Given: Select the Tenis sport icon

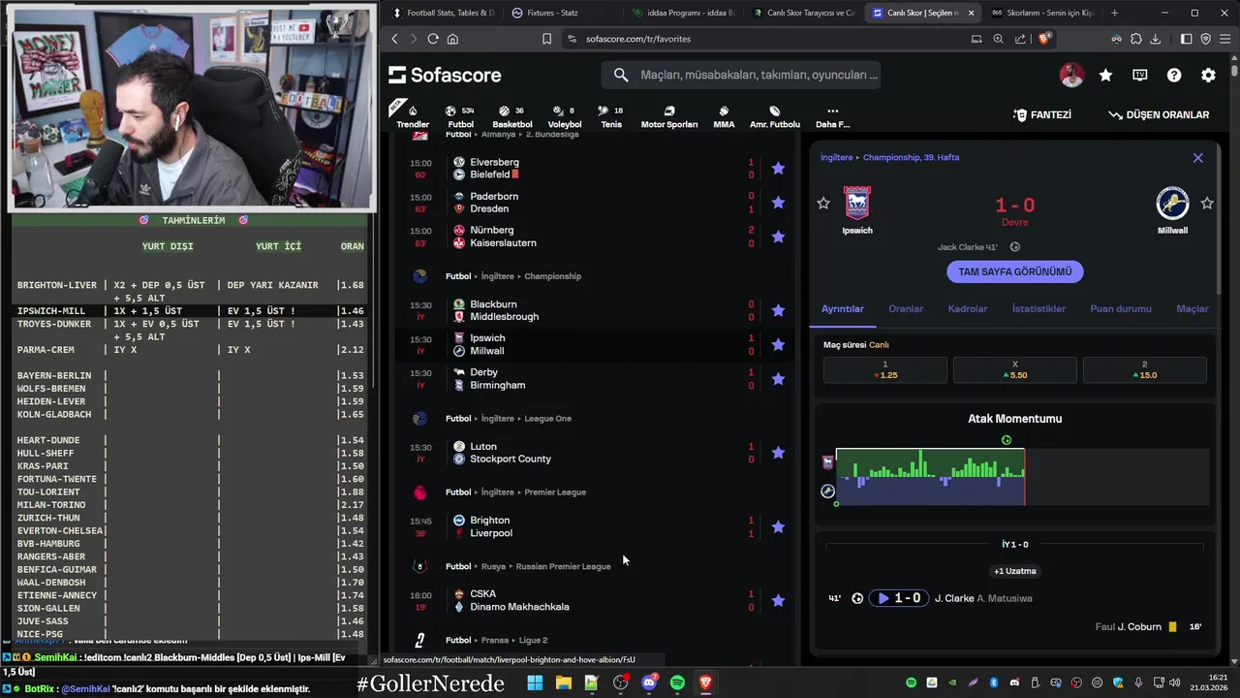Looking at the screenshot, I should click(611, 116).
